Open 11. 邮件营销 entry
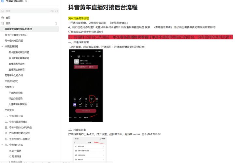The height and width of the screenshot is (163, 240). (x=15, y=151)
